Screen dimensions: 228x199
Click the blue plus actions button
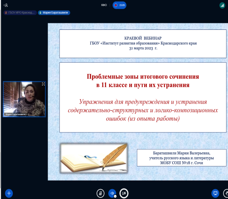9,193
